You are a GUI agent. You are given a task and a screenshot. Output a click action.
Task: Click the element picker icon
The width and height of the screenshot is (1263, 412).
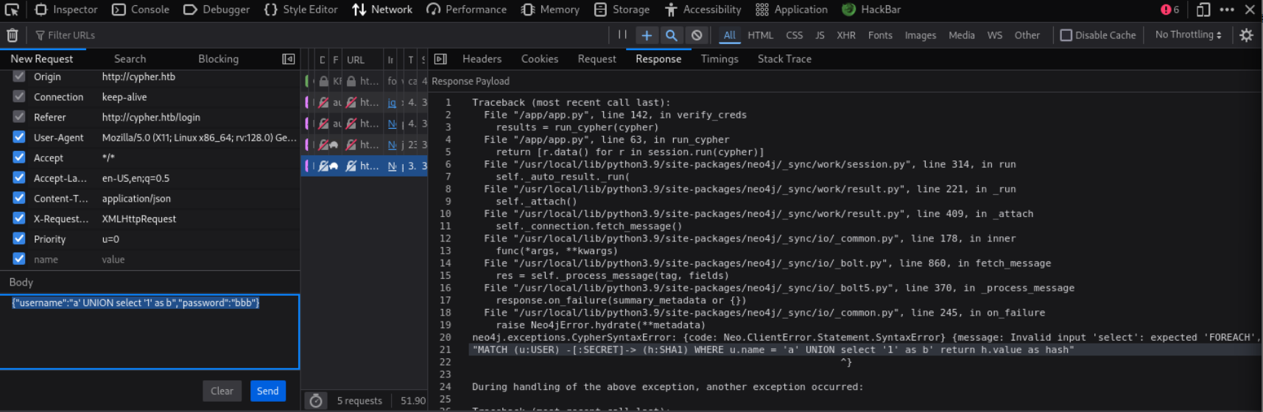point(12,10)
